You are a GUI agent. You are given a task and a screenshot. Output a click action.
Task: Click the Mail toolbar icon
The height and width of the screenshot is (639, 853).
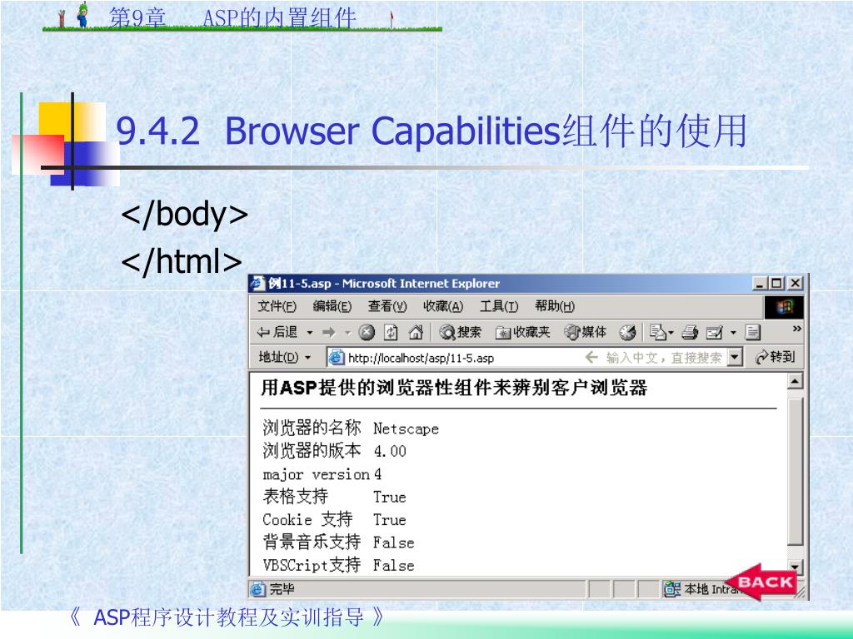[x=658, y=332]
